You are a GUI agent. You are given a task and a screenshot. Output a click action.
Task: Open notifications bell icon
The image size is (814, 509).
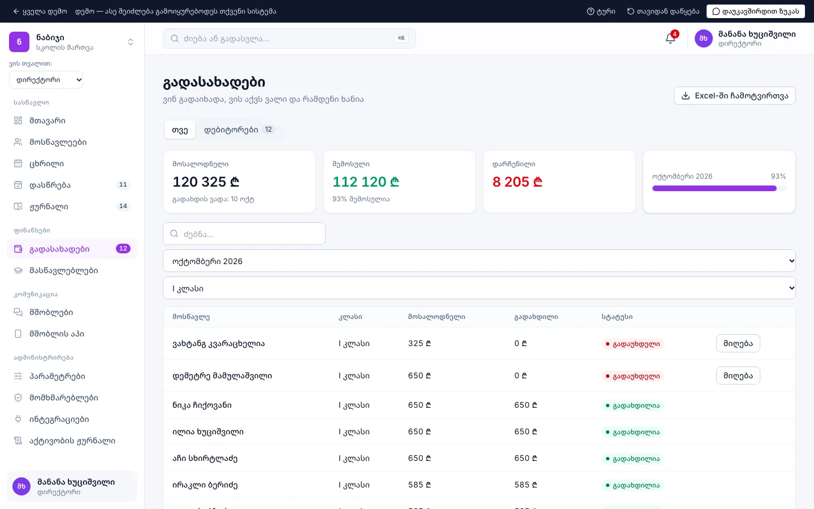[x=670, y=38]
